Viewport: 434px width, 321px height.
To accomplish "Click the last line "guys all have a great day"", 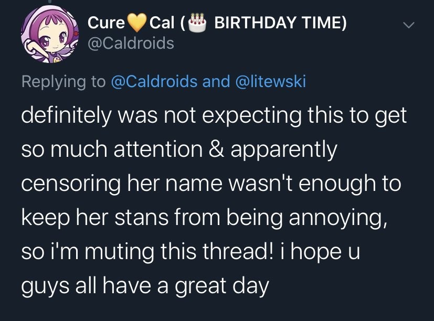I will click(145, 285).
